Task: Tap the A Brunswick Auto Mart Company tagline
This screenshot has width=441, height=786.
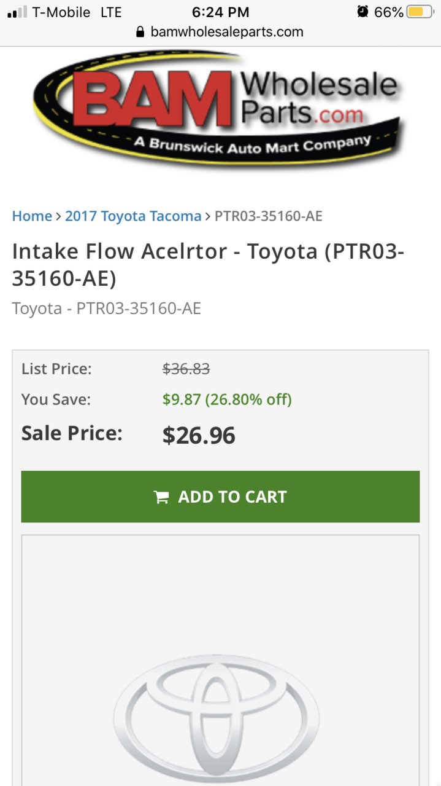Action: [x=252, y=145]
